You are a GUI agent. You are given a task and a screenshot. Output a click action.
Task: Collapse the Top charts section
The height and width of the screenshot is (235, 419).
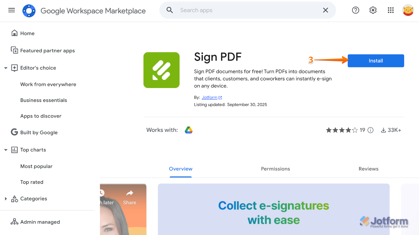pos(6,150)
